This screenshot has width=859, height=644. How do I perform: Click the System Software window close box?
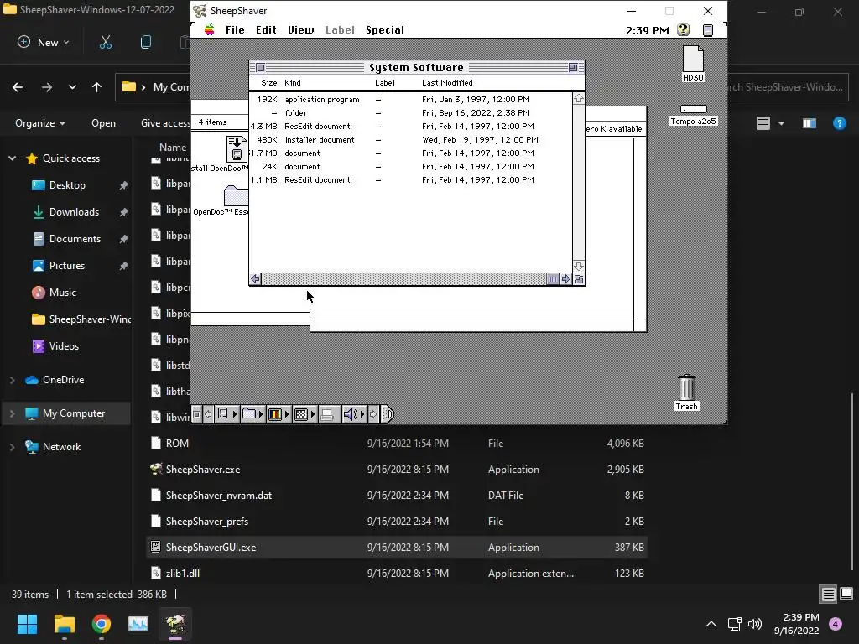[261, 67]
